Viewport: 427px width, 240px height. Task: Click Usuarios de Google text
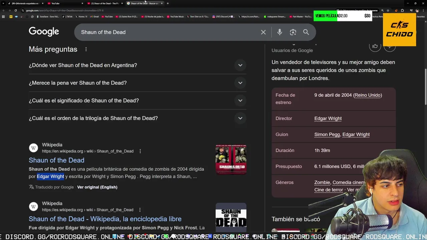pos(292,50)
